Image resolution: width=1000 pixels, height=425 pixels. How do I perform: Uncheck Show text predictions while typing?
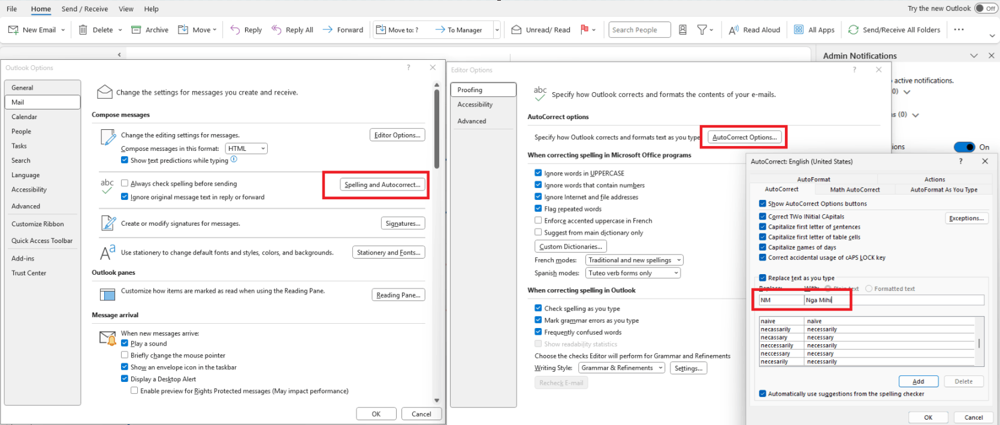tap(125, 160)
